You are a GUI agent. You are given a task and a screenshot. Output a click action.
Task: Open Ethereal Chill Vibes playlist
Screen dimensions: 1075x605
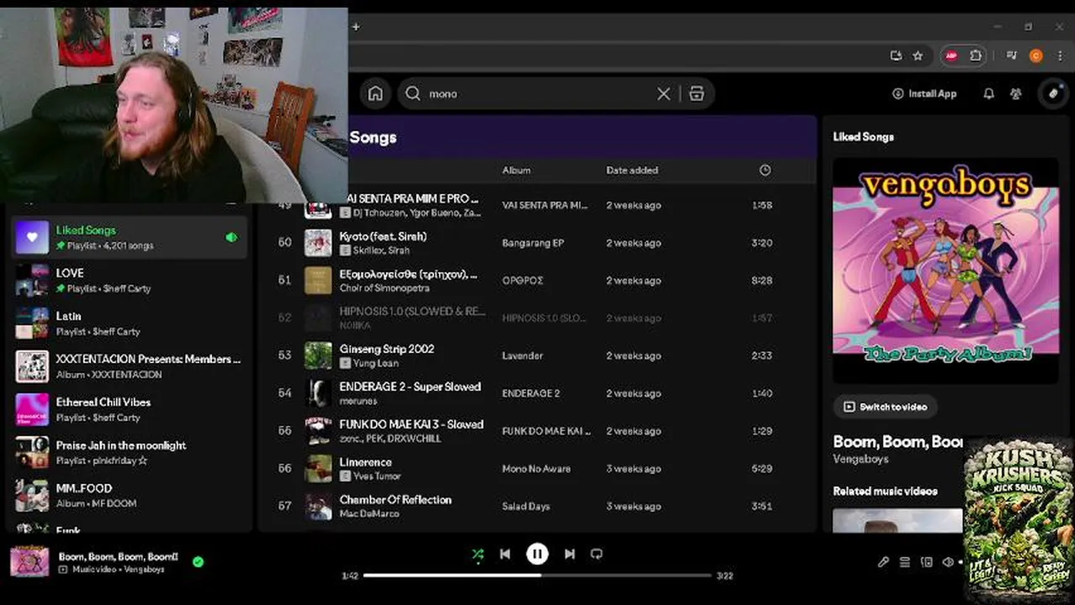tap(130, 410)
